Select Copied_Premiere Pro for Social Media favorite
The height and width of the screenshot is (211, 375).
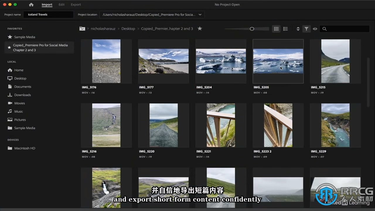click(39, 47)
